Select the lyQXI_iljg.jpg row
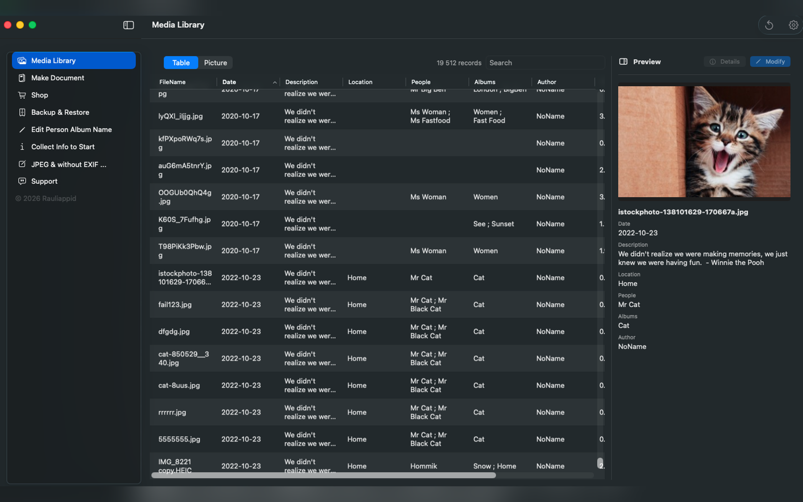The image size is (803, 502). [x=377, y=116]
